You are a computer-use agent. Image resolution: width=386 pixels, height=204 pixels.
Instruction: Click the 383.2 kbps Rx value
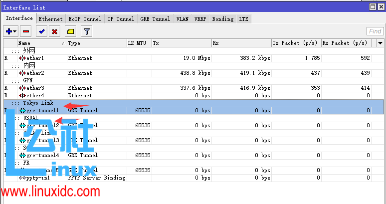coord(255,58)
